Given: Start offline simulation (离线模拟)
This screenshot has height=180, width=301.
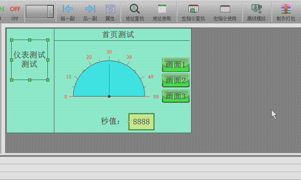Looking at the screenshot, I should [x=256, y=9].
